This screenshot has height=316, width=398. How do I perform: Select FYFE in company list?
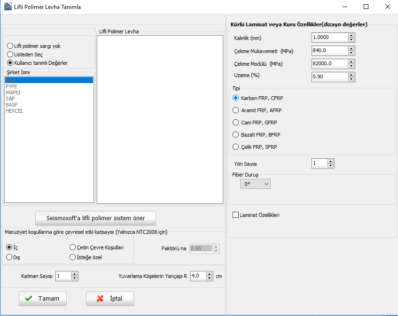pyautogui.click(x=11, y=86)
